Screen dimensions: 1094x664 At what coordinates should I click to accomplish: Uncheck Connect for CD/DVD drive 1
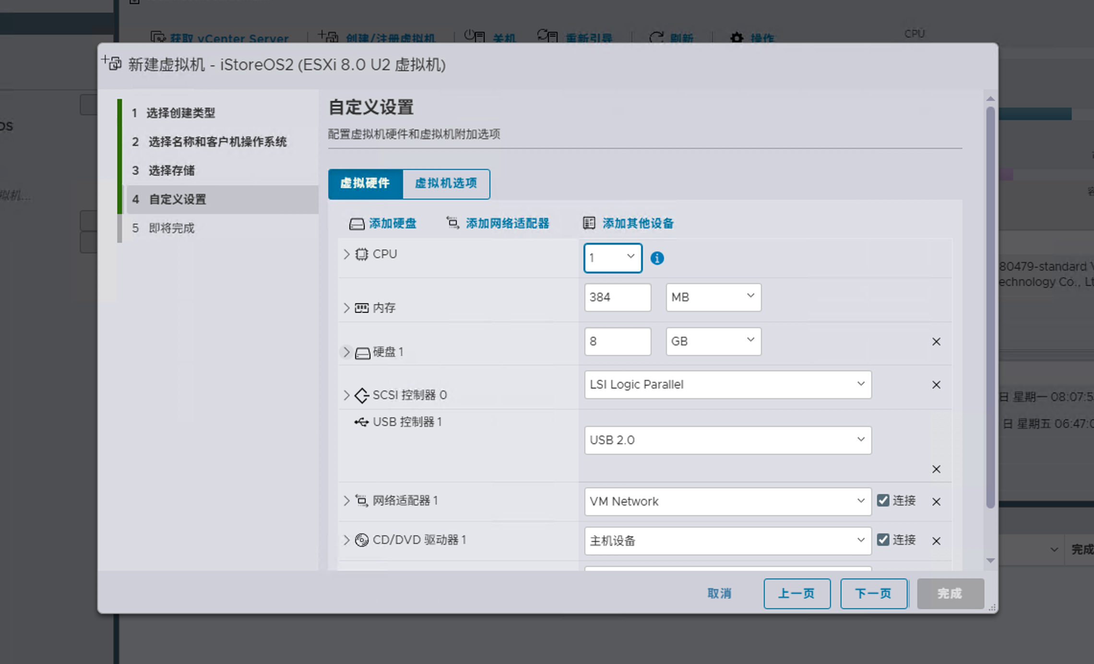(x=883, y=540)
